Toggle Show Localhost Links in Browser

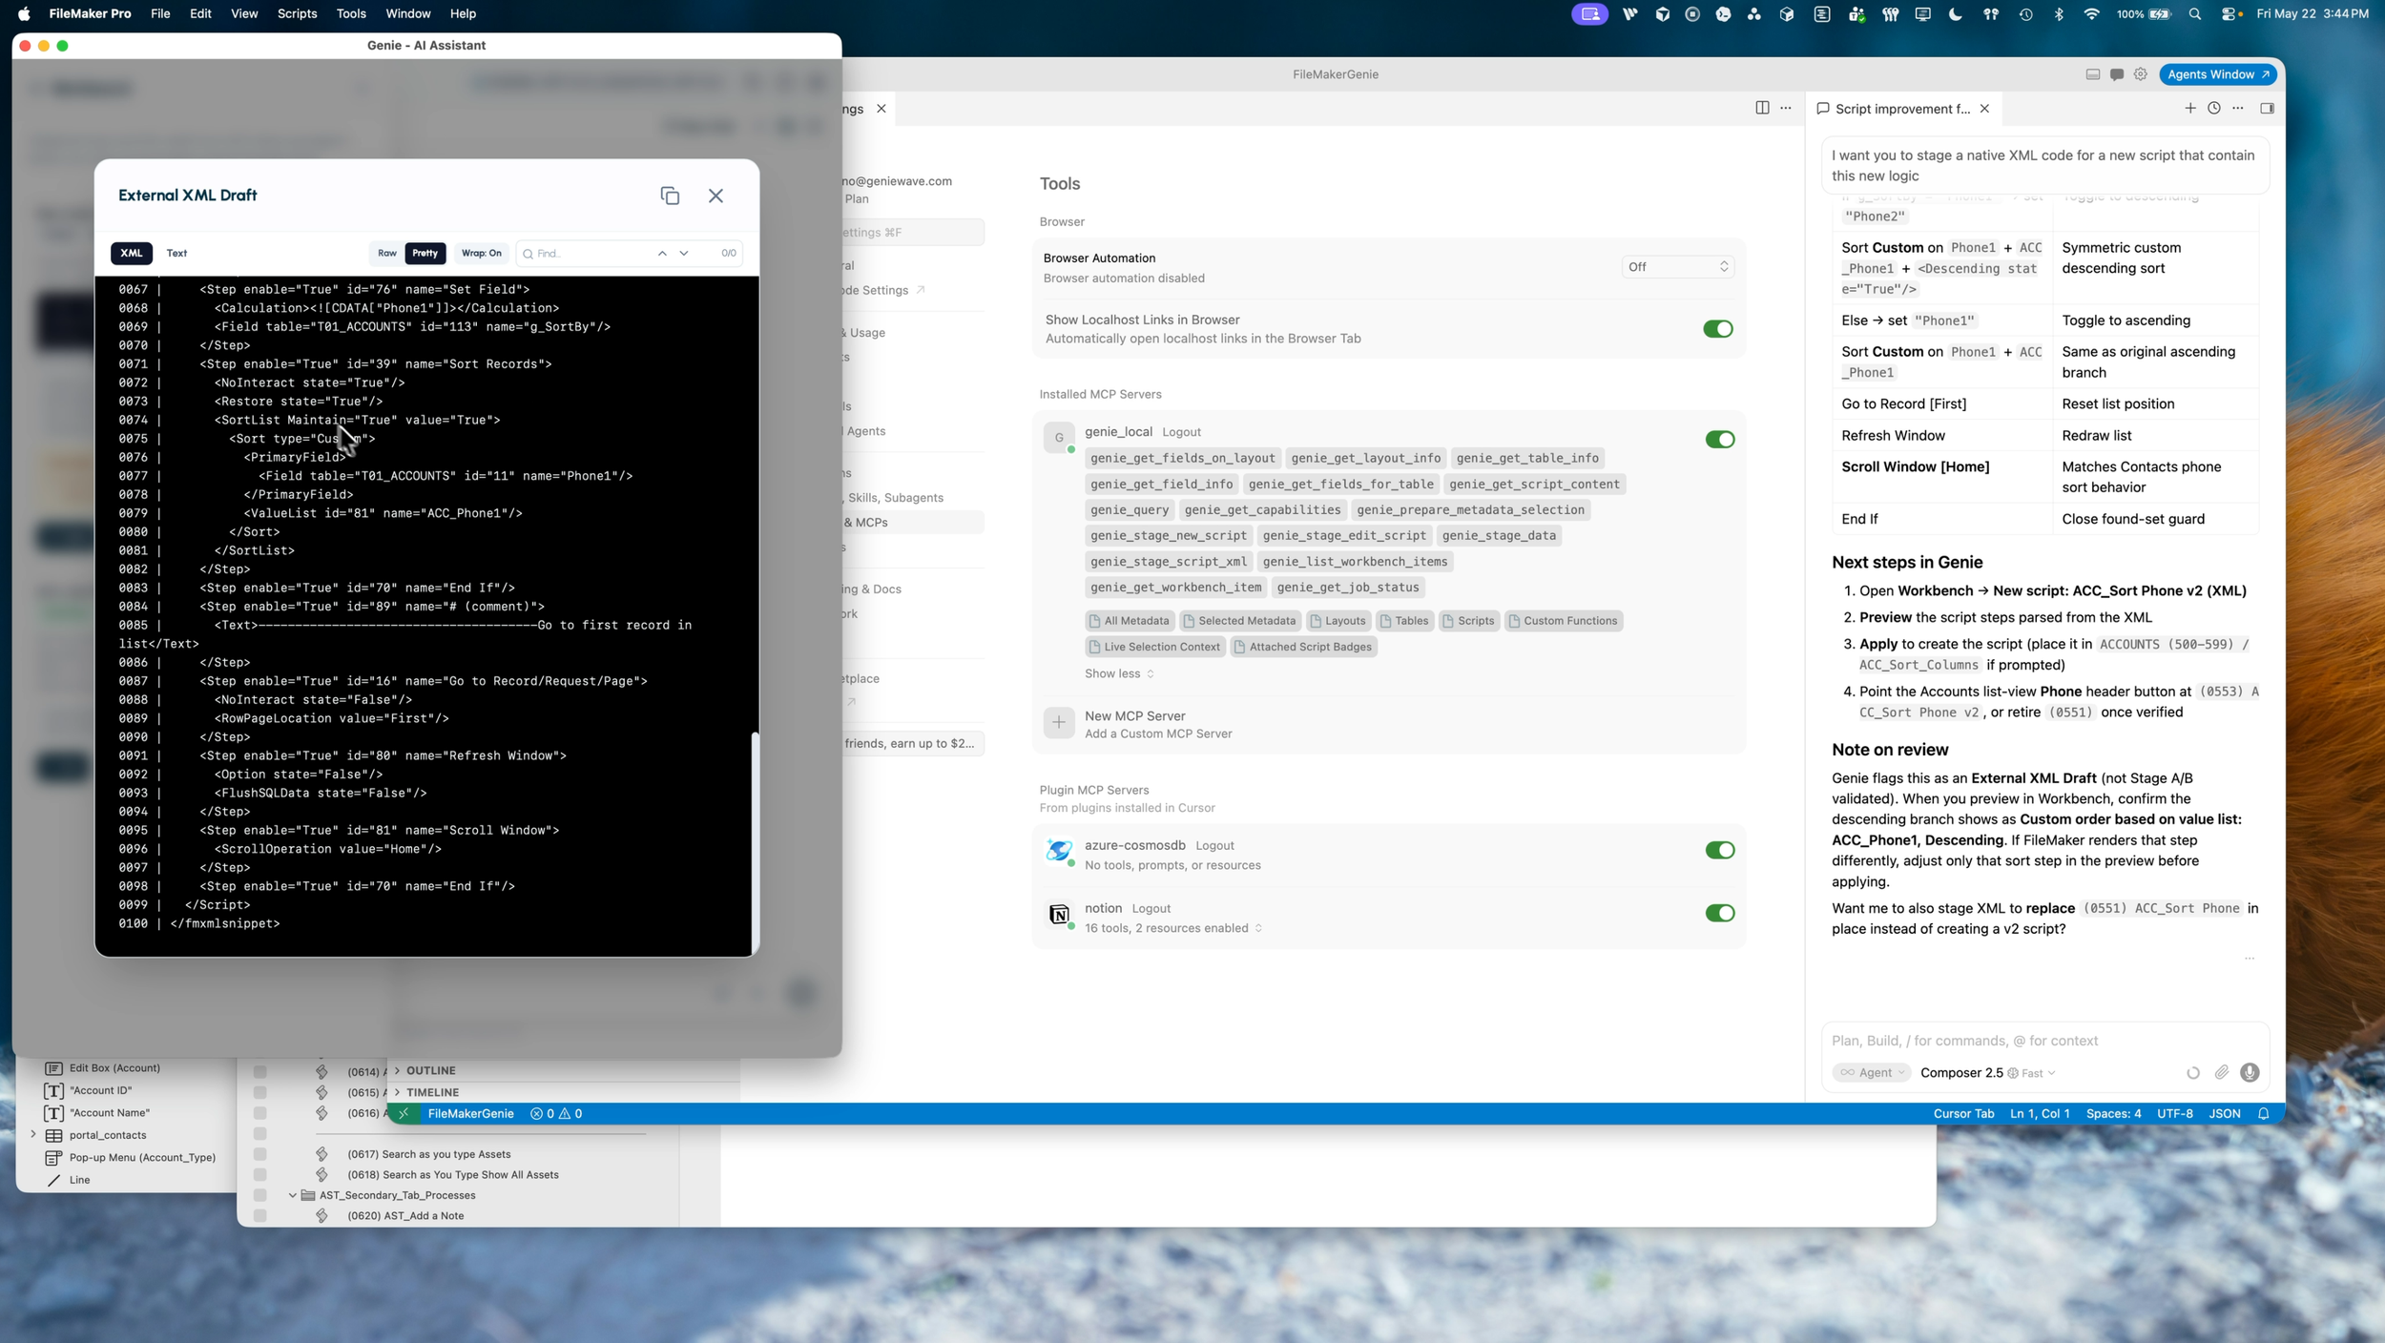[x=1717, y=329]
